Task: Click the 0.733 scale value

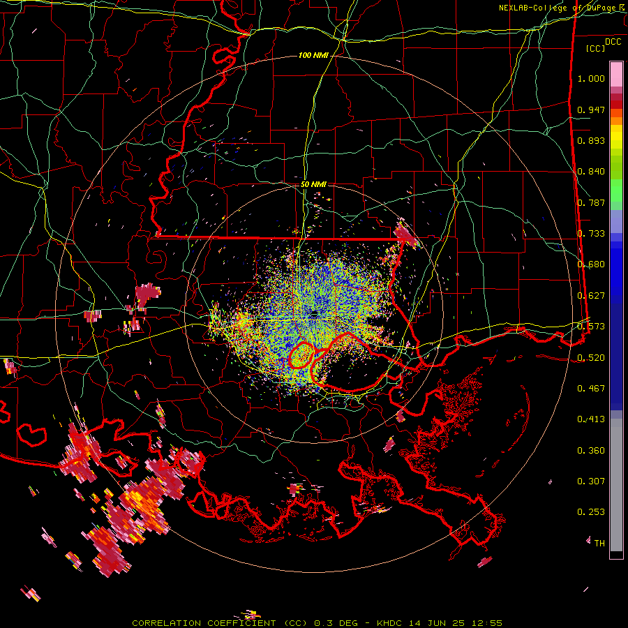Action: click(x=591, y=234)
